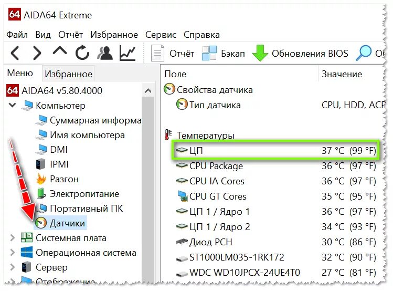Open the Избранное menu in menu bar
The height and width of the screenshot is (291, 393).
[114, 35]
